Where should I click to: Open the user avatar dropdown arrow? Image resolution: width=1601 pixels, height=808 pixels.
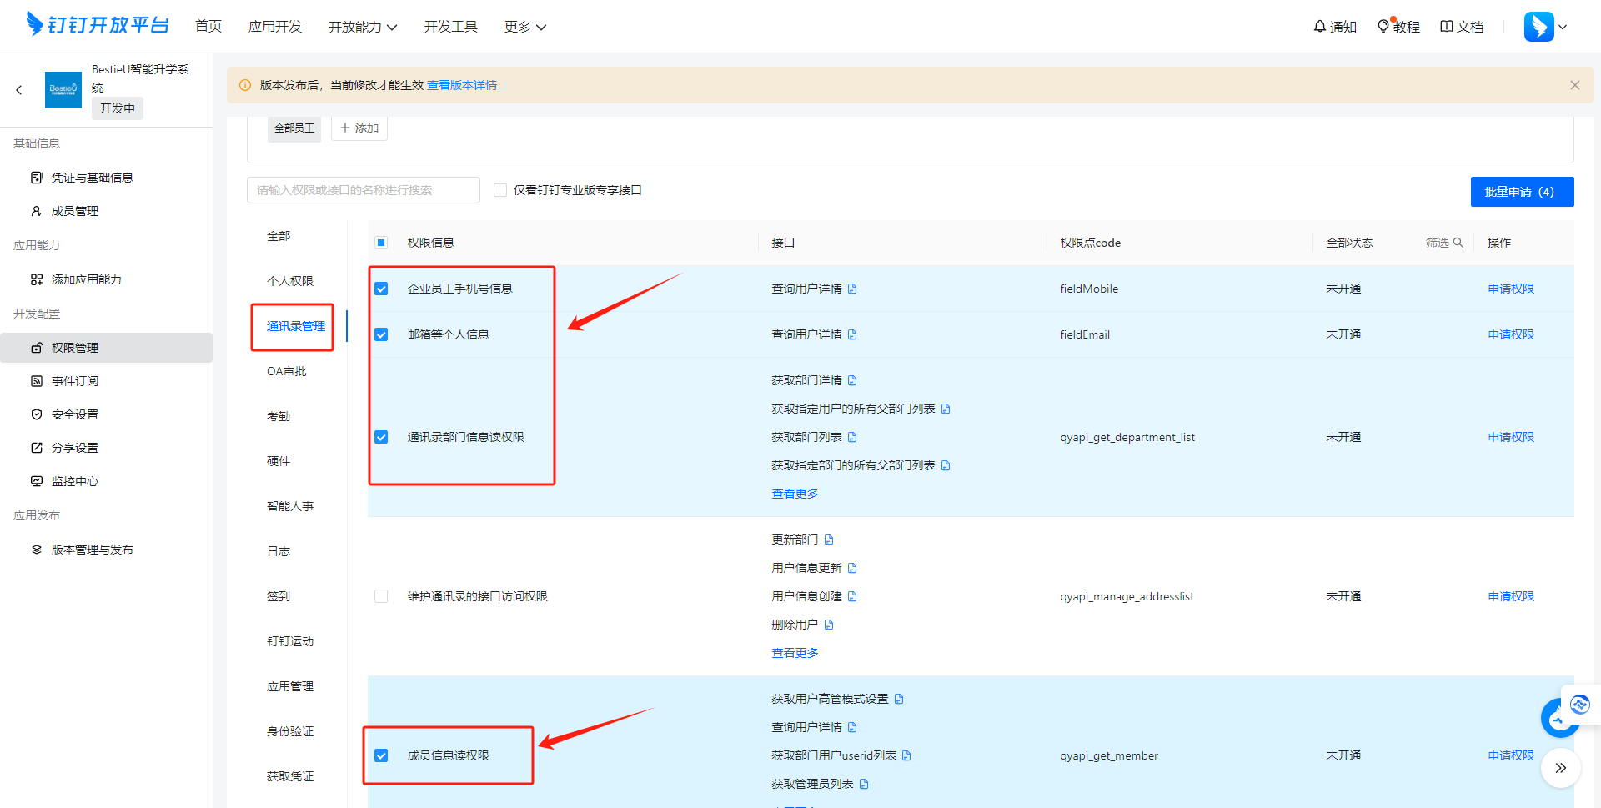pos(1563,27)
